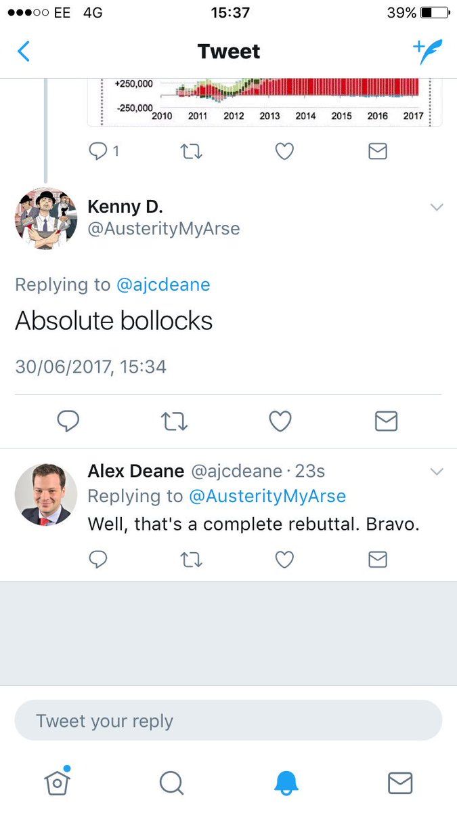Tap the 'Tweet your reply' field
Image resolution: width=457 pixels, height=813 pixels.
[x=228, y=721]
